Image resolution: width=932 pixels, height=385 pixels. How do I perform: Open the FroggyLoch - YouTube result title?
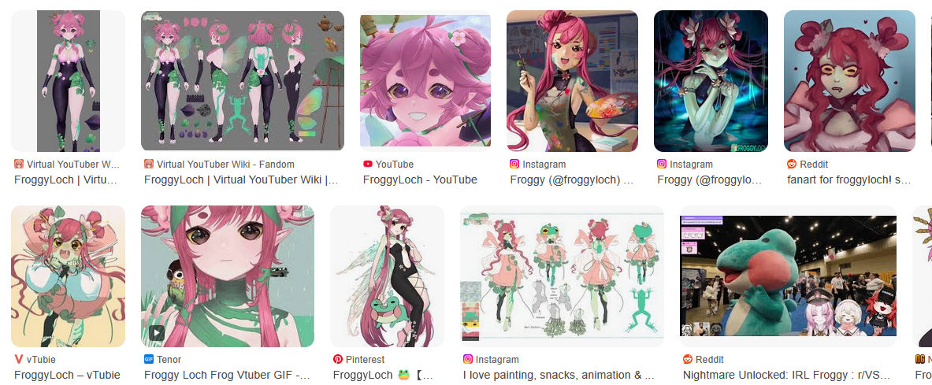click(420, 180)
